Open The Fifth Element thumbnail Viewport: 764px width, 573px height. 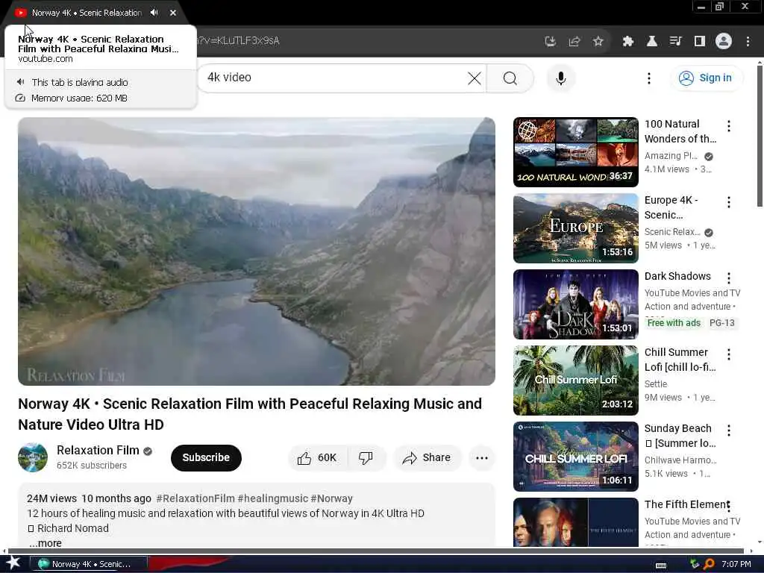575,522
